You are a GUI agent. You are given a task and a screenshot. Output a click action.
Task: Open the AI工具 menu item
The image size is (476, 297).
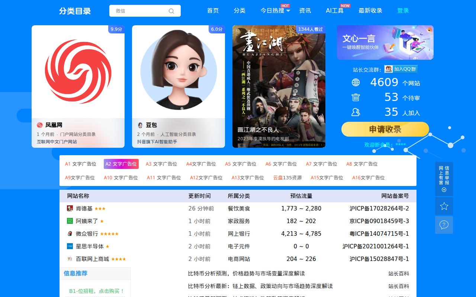[x=335, y=11]
